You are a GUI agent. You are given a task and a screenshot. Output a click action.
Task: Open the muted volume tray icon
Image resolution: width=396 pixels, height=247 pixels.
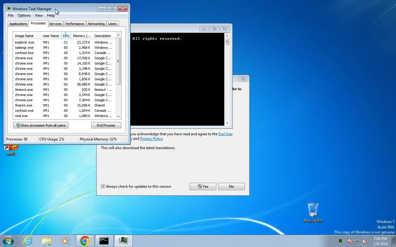click(365, 241)
